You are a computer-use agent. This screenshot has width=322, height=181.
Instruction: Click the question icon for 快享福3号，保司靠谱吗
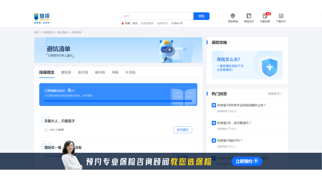point(213,123)
